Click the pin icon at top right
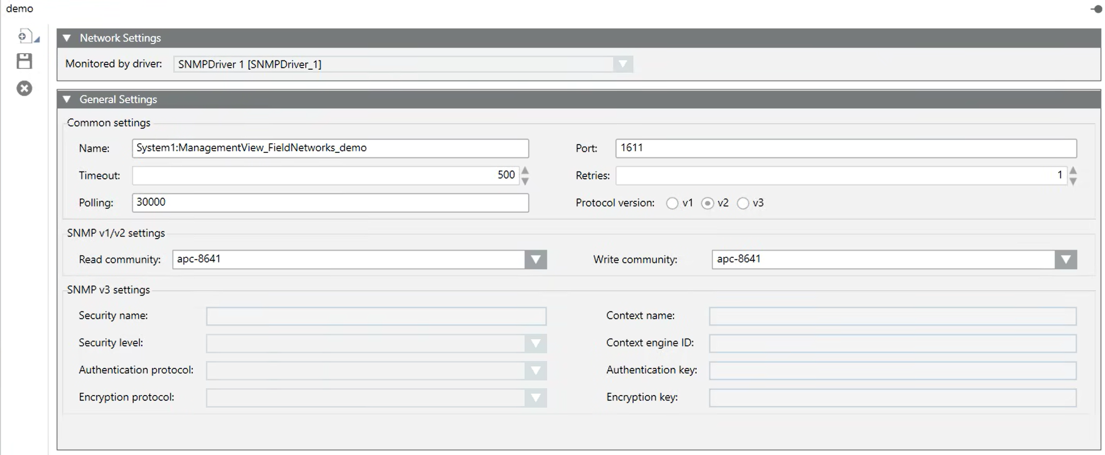 pos(1096,9)
